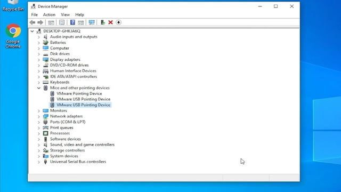This screenshot has width=341, height=192.
Task: Select the Audio inputs and outputs label
Action: point(74,37)
